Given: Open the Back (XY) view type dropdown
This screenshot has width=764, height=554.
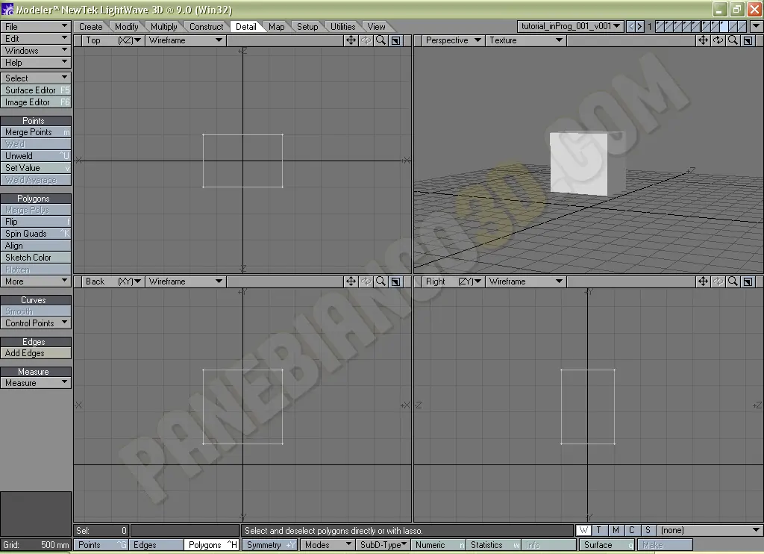Looking at the screenshot, I should click(x=113, y=281).
